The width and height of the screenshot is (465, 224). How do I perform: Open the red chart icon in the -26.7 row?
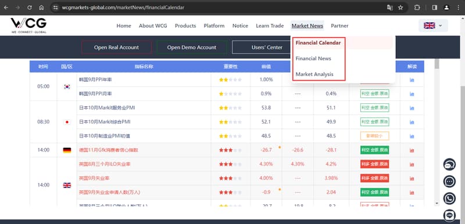tap(412, 150)
